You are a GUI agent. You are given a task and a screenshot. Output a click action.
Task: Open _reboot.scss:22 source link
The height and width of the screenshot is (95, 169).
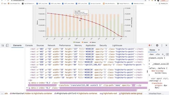point(160,64)
